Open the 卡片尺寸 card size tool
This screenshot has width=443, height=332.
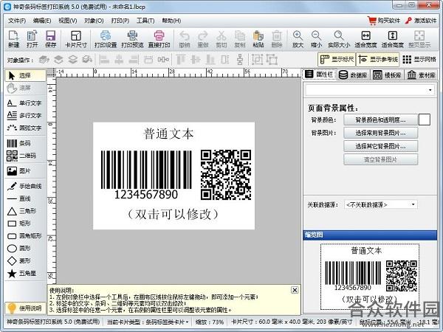[x=76, y=39]
